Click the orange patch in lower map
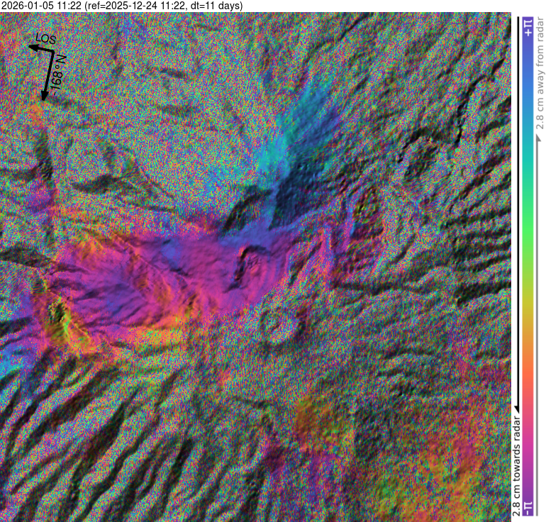546x522 pixels. 312,418
